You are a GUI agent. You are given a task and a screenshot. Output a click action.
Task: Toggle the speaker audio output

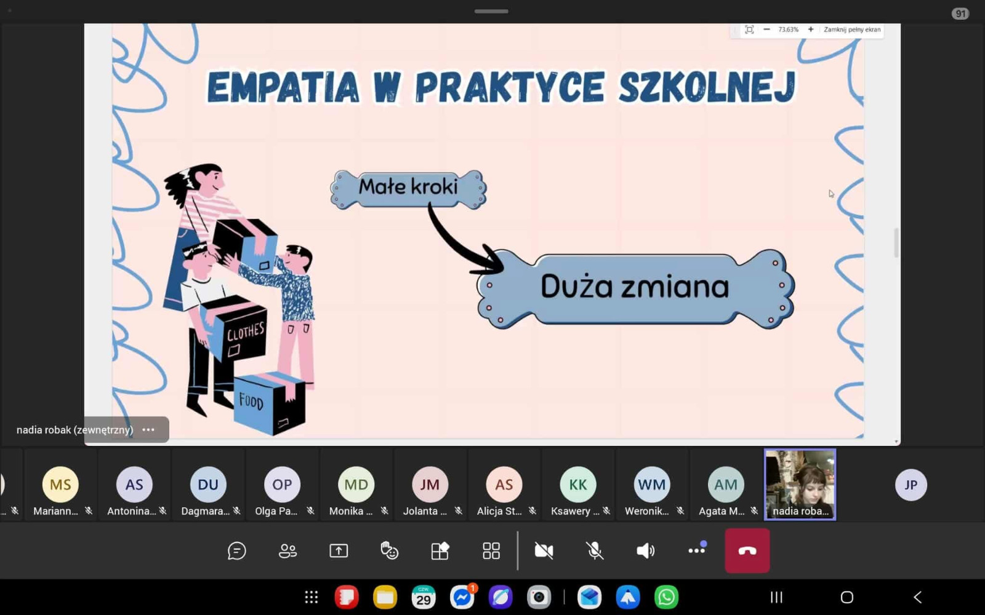point(645,550)
